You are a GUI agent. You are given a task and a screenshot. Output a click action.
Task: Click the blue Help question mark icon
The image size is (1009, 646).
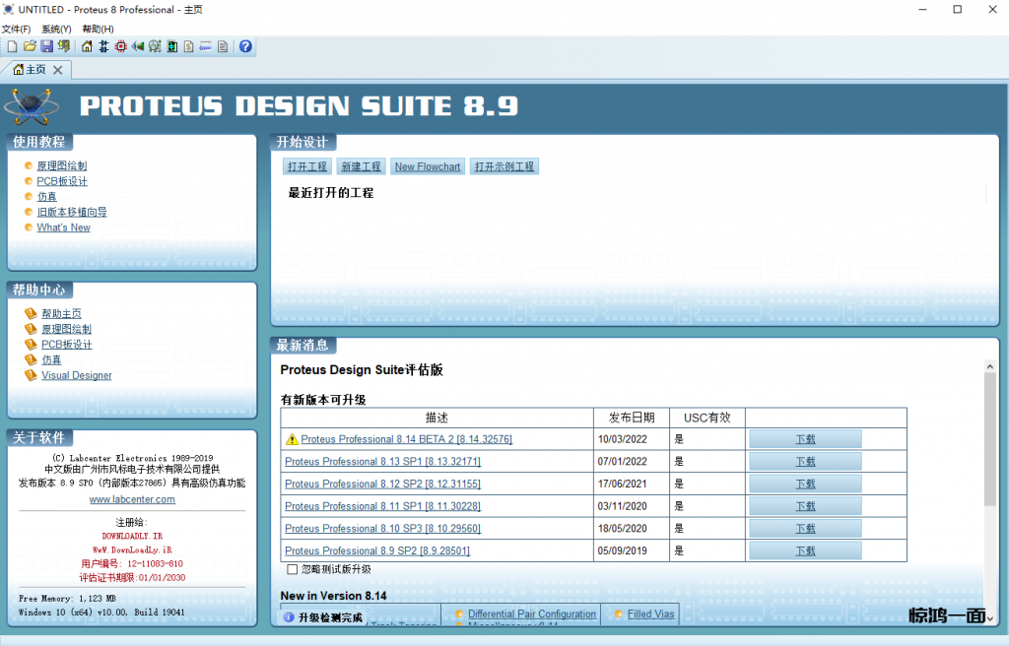[x=245, y=46]
